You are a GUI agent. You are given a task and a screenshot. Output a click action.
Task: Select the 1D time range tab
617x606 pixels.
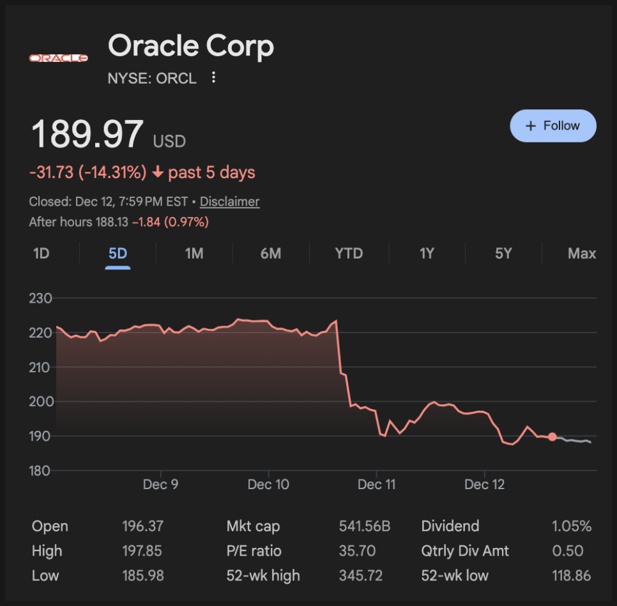pyautogui.click(x=41, y=254)
